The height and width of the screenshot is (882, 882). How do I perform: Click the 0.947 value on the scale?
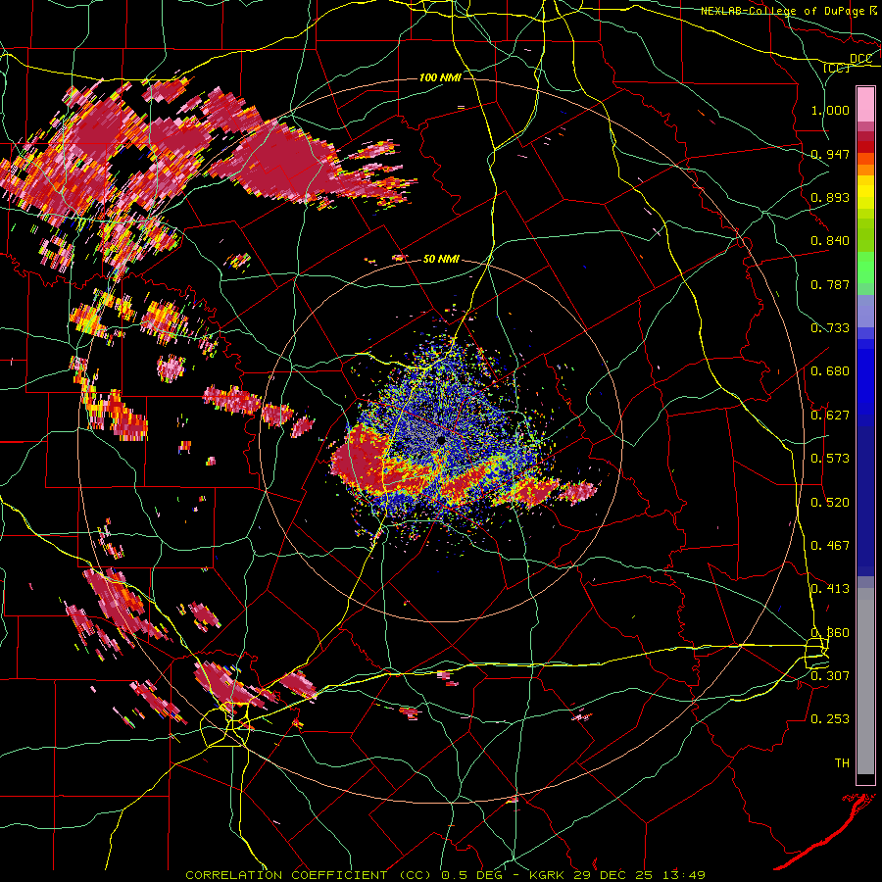[x=830, y=154]
